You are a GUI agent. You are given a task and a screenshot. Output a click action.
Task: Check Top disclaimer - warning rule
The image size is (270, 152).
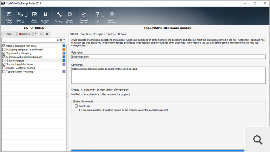(4, 72)
